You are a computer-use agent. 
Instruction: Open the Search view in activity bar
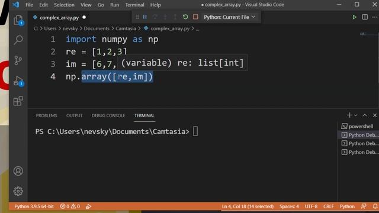[18, 40]
